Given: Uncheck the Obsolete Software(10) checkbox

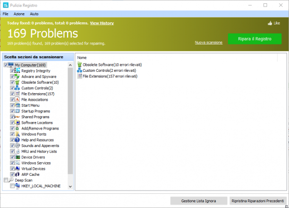Looking at the screenshot, I should coord(12,82).
